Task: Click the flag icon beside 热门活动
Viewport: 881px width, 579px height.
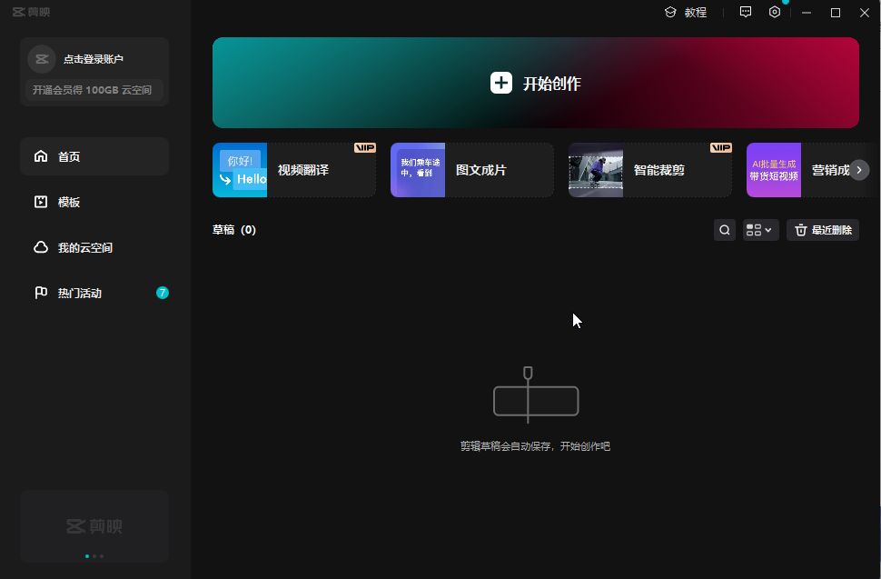Action: (x=41, y=293)
